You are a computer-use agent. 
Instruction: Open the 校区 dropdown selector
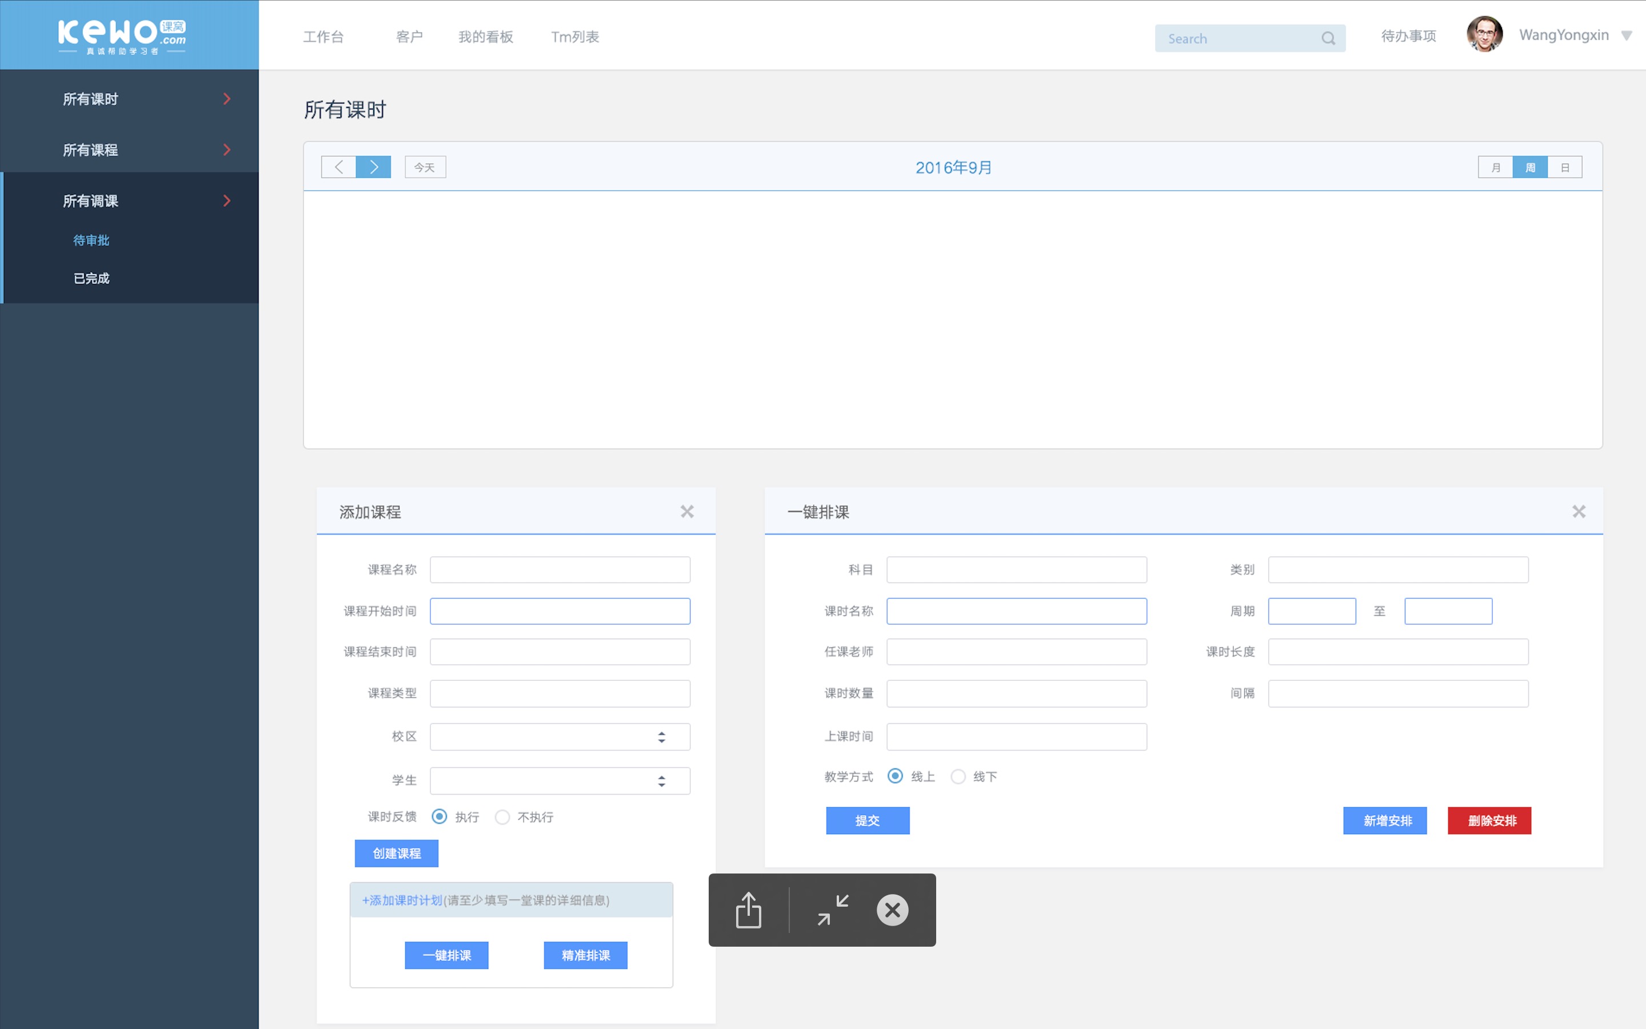[x=560, y=737]
